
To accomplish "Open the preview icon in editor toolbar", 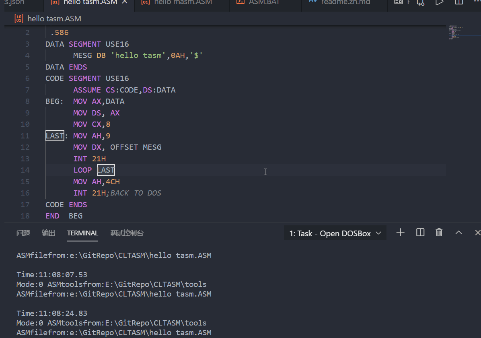I will [399, 2].
